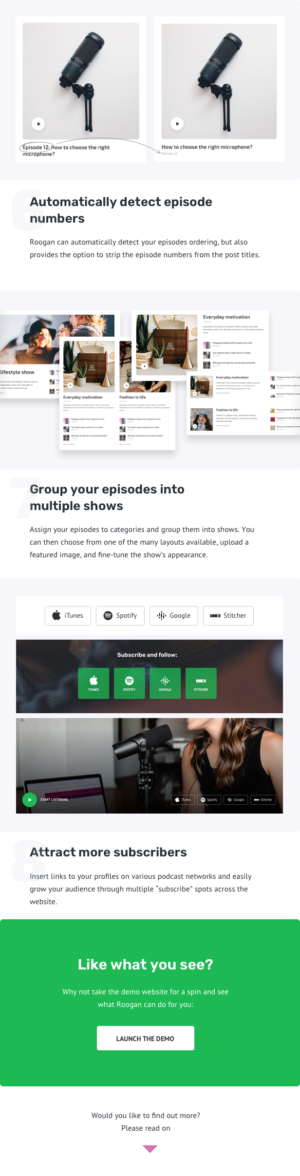Click green ITUNES tile under Subscribe and follow

click(x=94, y=683)
